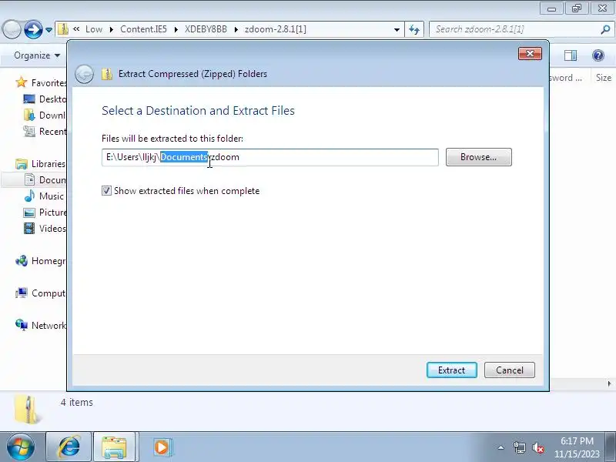
Task: Select zdoom-2.8.1[1] breadcrumb in address bar
Action: pos(276,29)
